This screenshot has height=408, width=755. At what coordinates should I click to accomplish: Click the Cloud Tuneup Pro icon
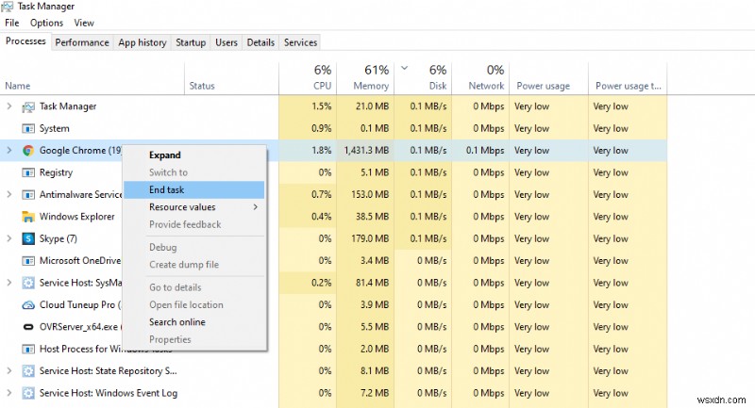pos(28,305)
